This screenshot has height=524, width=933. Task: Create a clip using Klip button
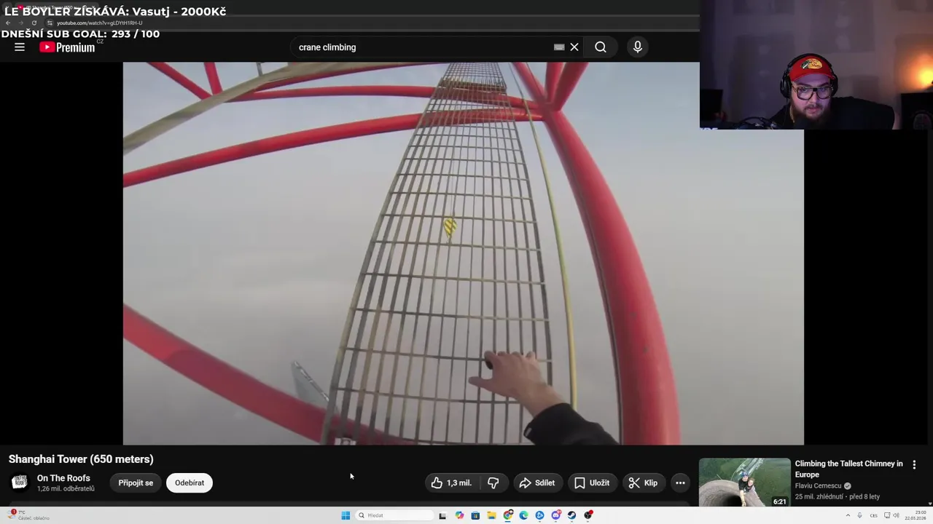pos(644,483)
